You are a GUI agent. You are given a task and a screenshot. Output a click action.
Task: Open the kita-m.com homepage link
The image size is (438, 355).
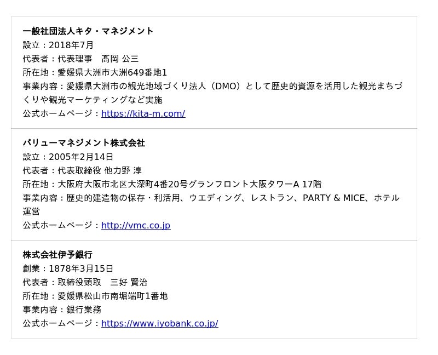143,113
